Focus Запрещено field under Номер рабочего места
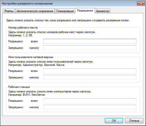Viewport: 146px width, 126px height. (90, 48)
